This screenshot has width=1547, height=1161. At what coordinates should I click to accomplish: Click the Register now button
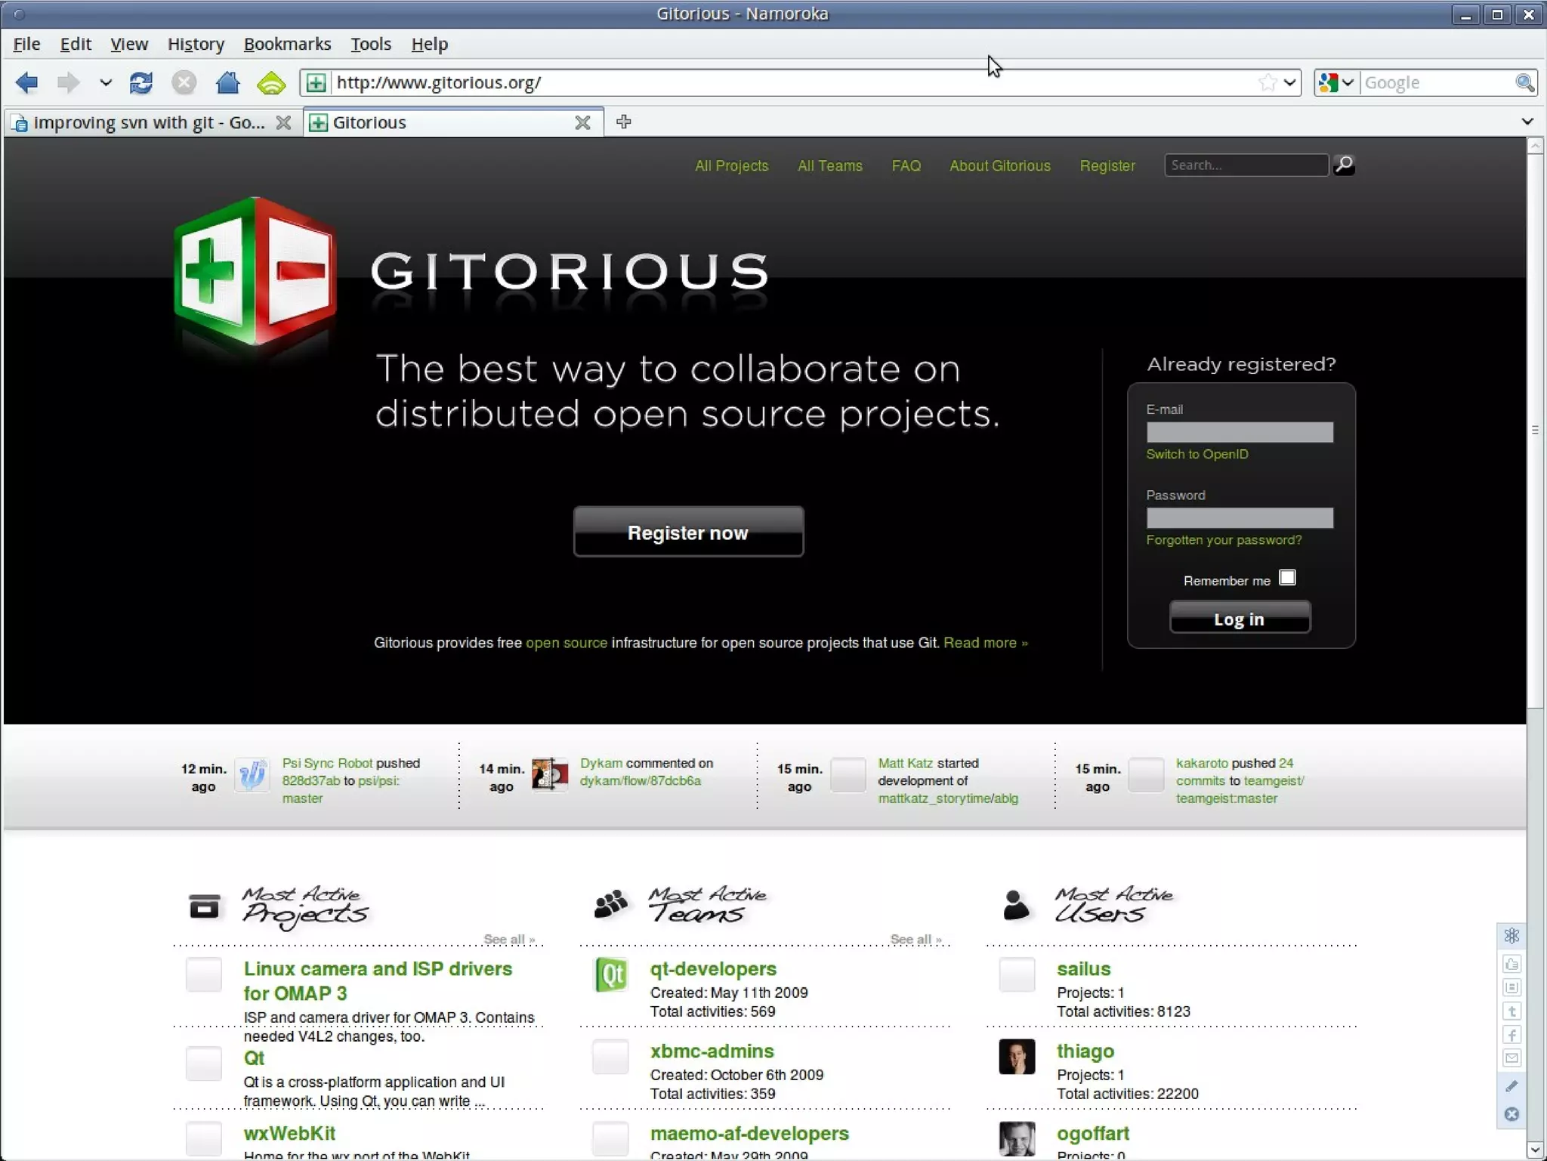[688, 532]
